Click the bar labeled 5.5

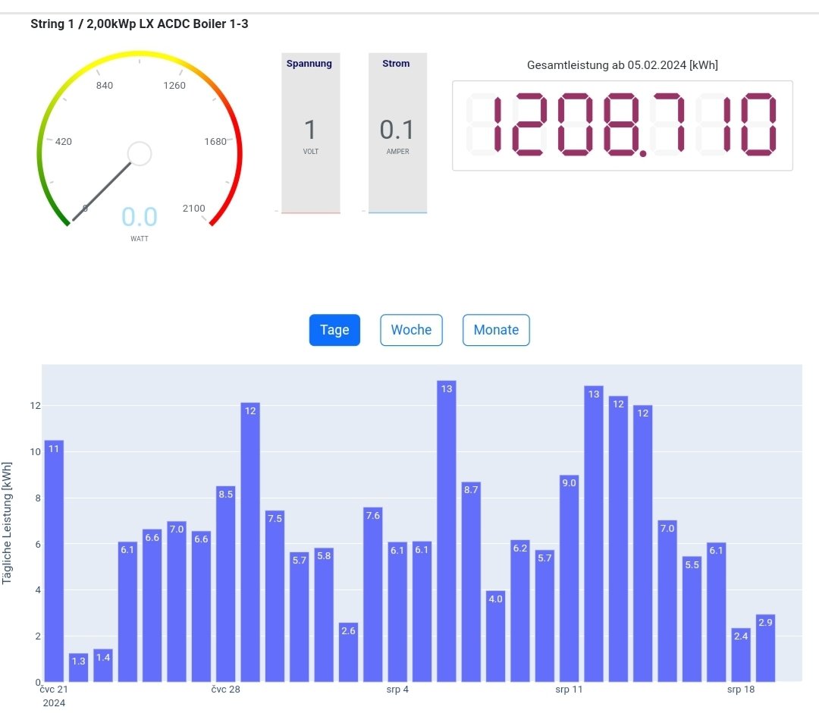click(692, 619)
